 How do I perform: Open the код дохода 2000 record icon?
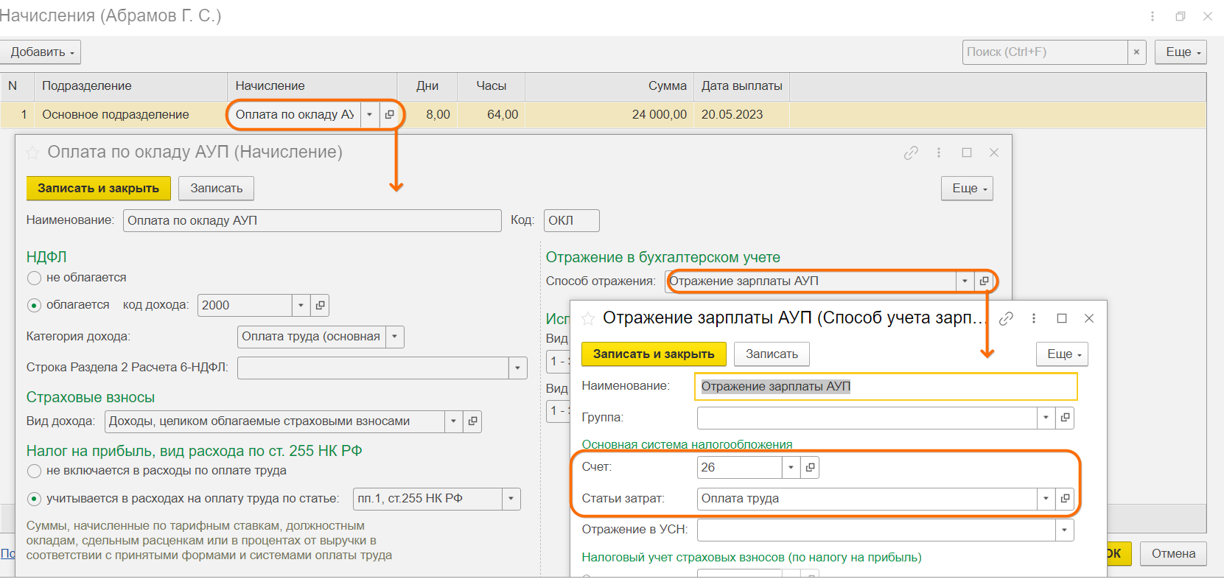320,305
